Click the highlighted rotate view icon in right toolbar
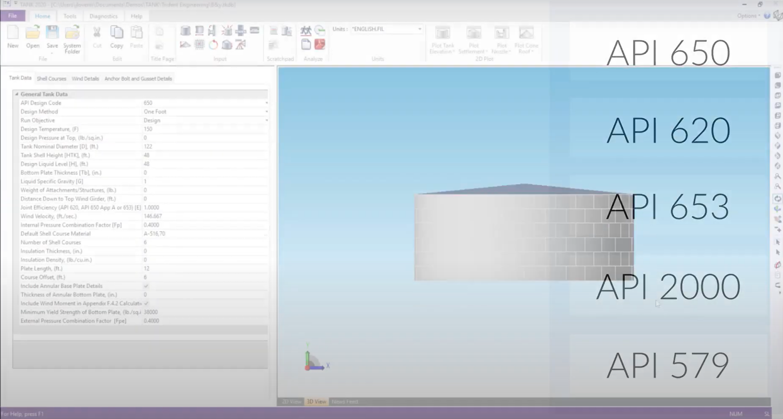This screenshot has height=419, width=783. point(777,199)
